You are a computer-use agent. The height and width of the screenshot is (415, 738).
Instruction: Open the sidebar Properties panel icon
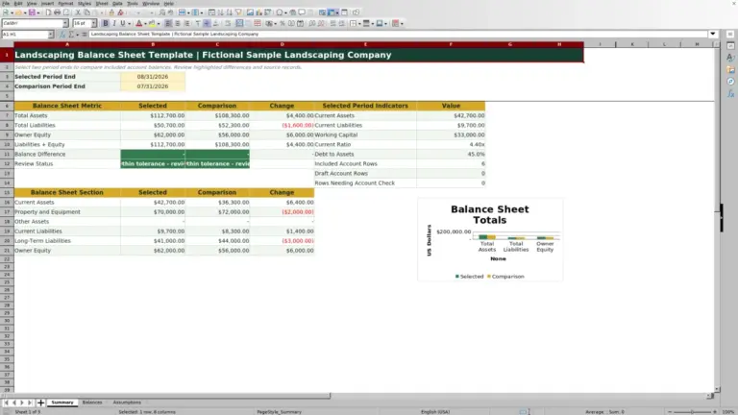pos(730,46)
